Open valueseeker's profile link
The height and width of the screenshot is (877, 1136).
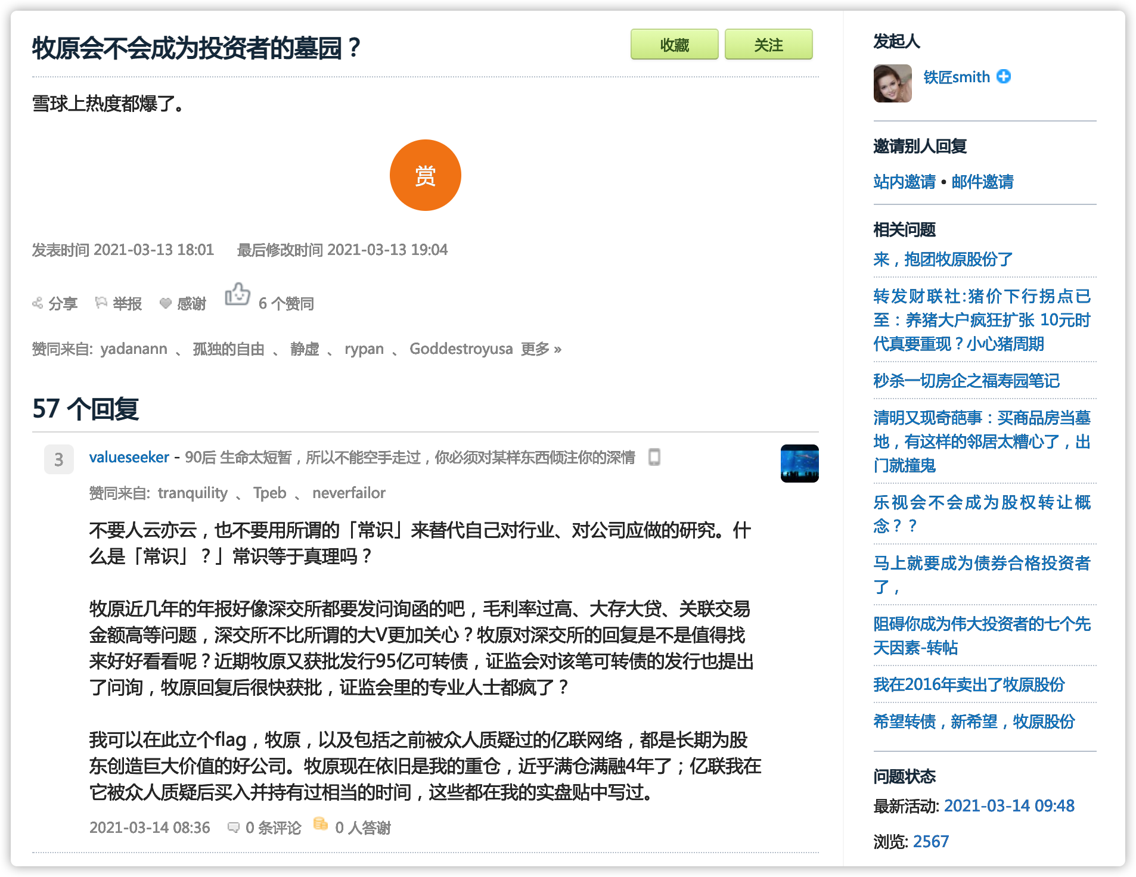129,457
